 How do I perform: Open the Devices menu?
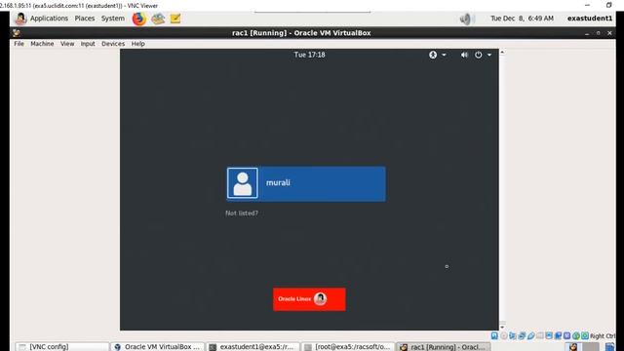pyautogui.click(x=113, y=44)
